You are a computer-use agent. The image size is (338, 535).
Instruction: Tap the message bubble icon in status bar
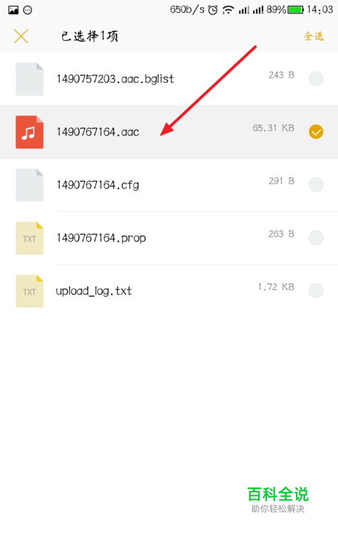coord(28,10)
